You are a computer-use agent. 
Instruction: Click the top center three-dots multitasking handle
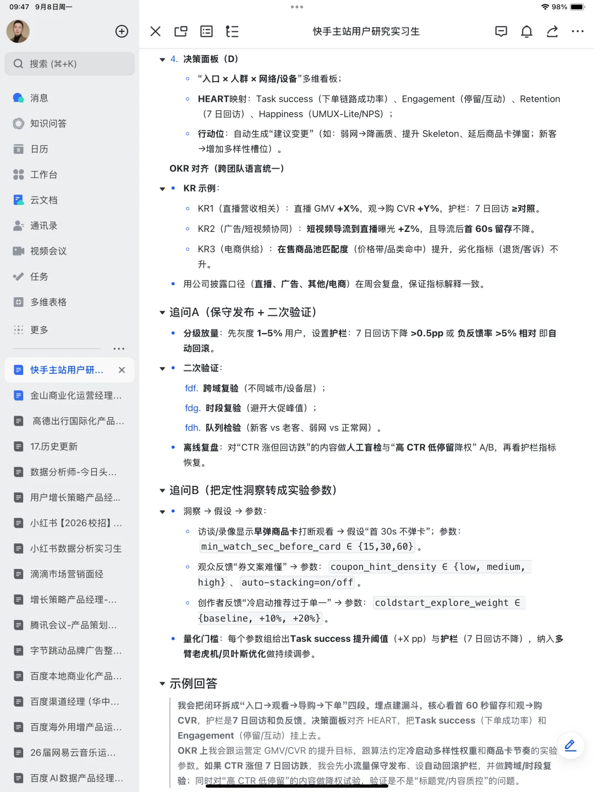(x=297, y=7)
